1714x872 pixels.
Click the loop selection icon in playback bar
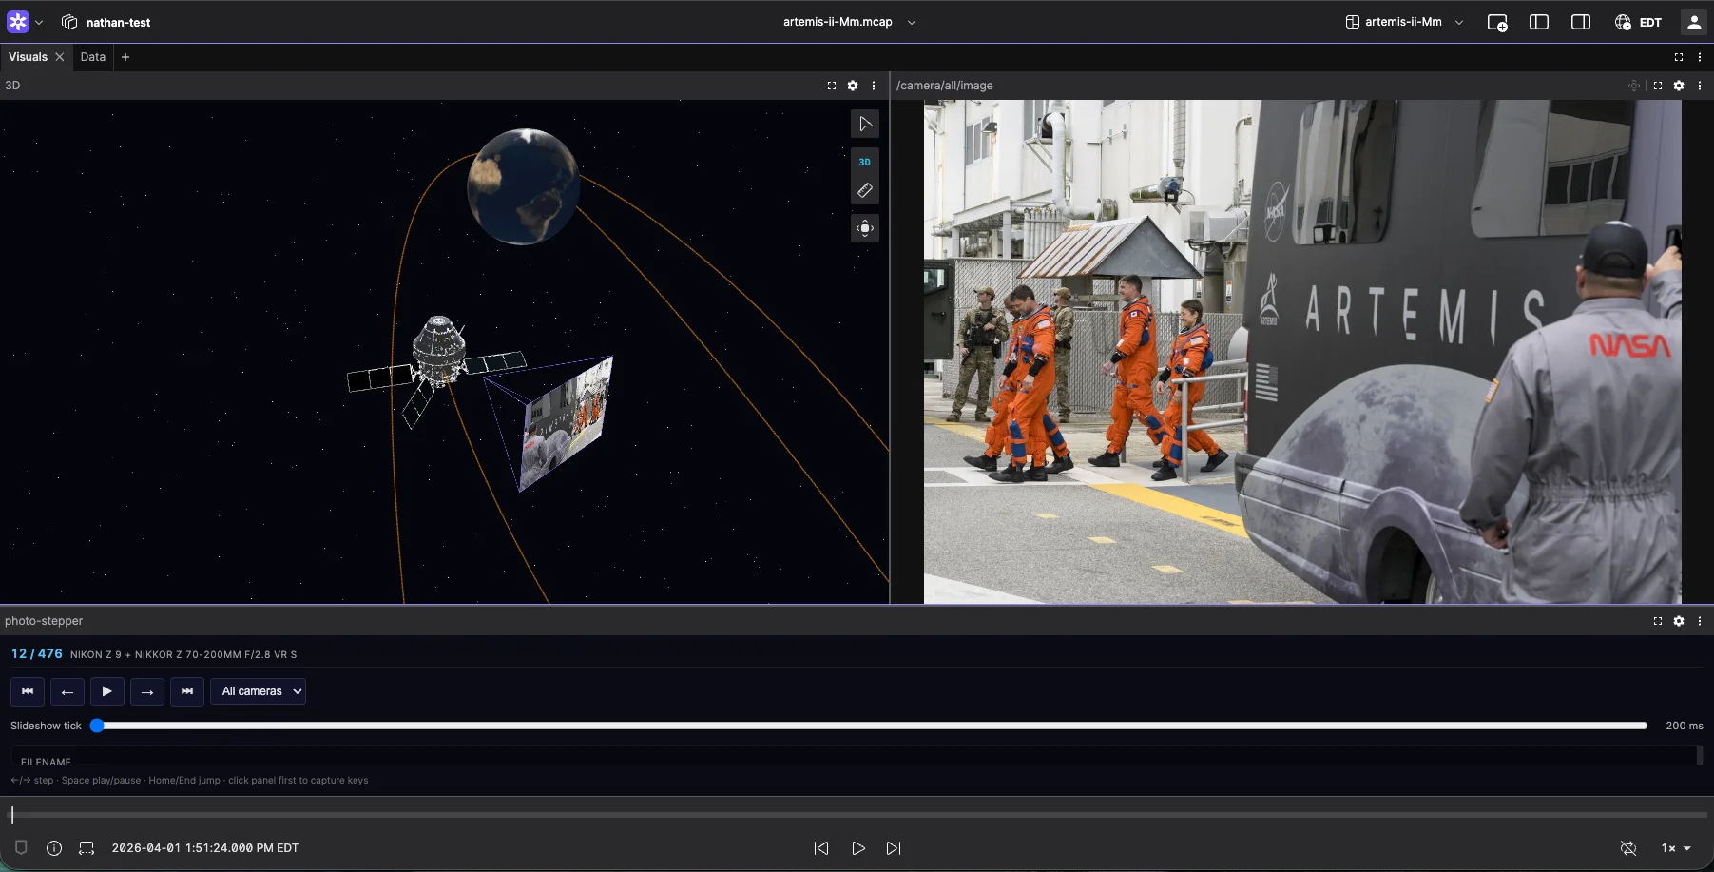[87, 848]
